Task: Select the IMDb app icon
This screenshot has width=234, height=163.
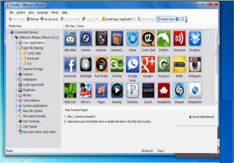Action: point(179,64)
